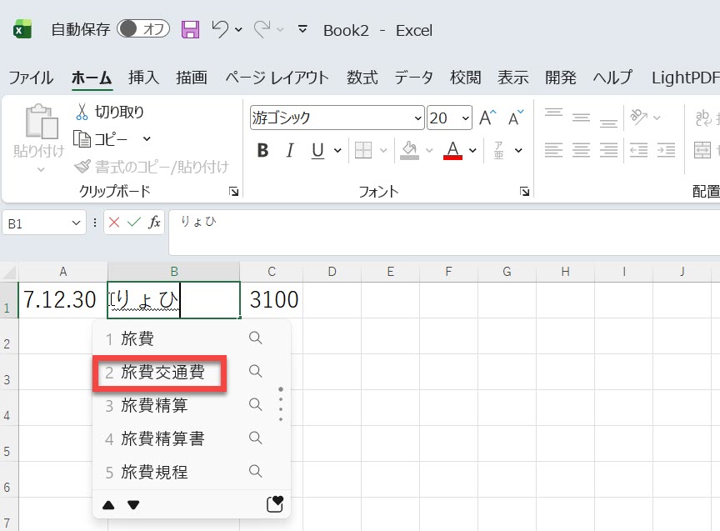720x531 pixels.
Task: Increase font size with larger A icon
Action: pos(487,118)
